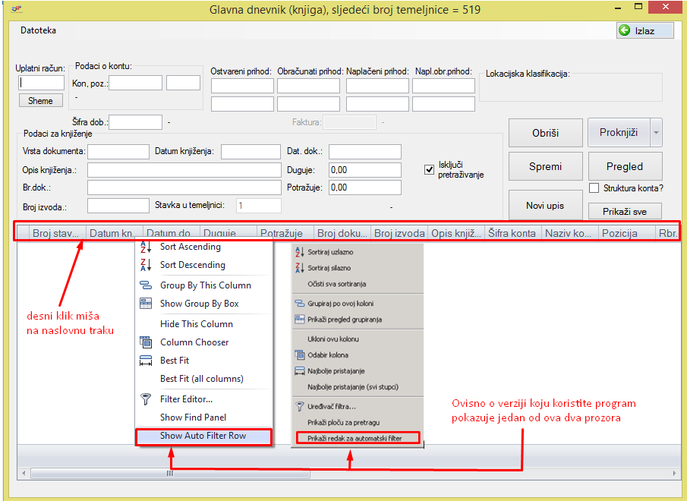Enable the Struktura konta? checkbox

click(x=594, y=188)
